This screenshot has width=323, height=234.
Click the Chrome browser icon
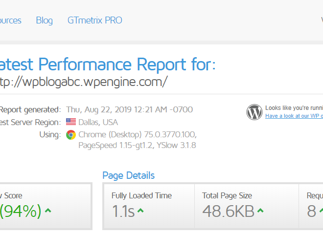71,135
